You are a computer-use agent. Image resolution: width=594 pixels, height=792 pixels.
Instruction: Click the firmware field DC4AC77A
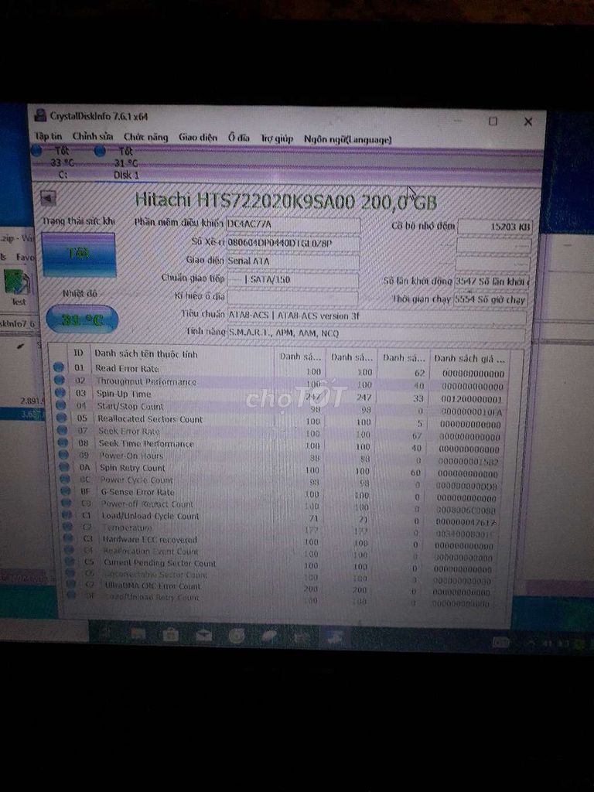pyautogui.click(x=293, y=224)
